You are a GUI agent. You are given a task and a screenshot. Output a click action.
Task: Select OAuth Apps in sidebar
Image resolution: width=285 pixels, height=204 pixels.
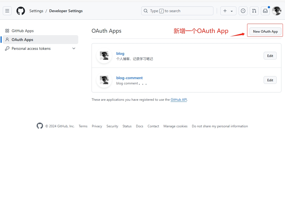tap(22, 40)
